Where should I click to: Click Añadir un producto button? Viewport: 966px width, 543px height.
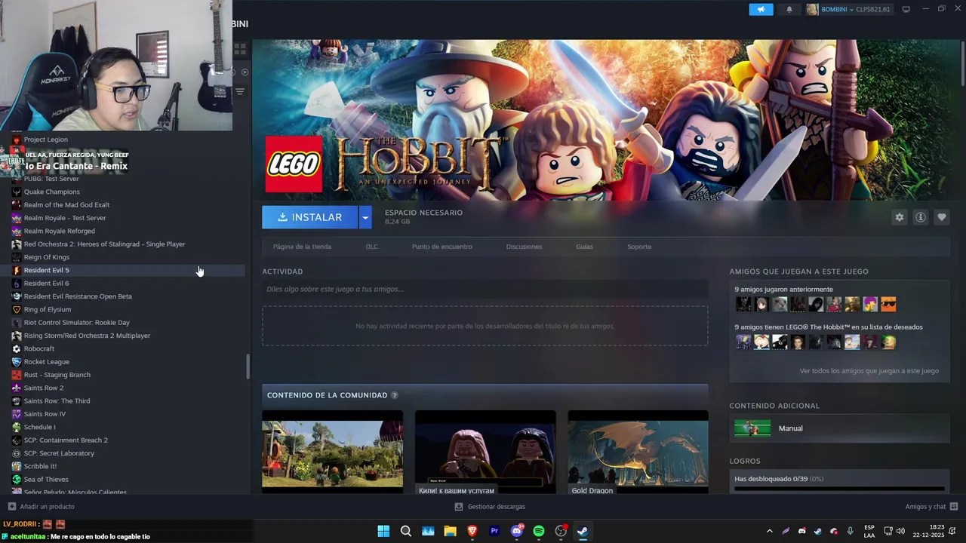[41, 507]
